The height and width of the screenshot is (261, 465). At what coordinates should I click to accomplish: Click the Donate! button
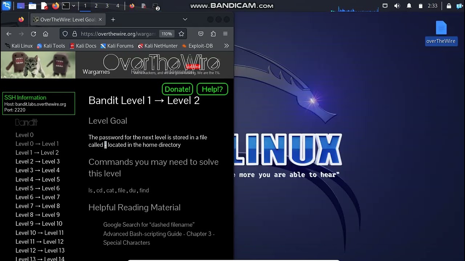(x=178, y=89)
